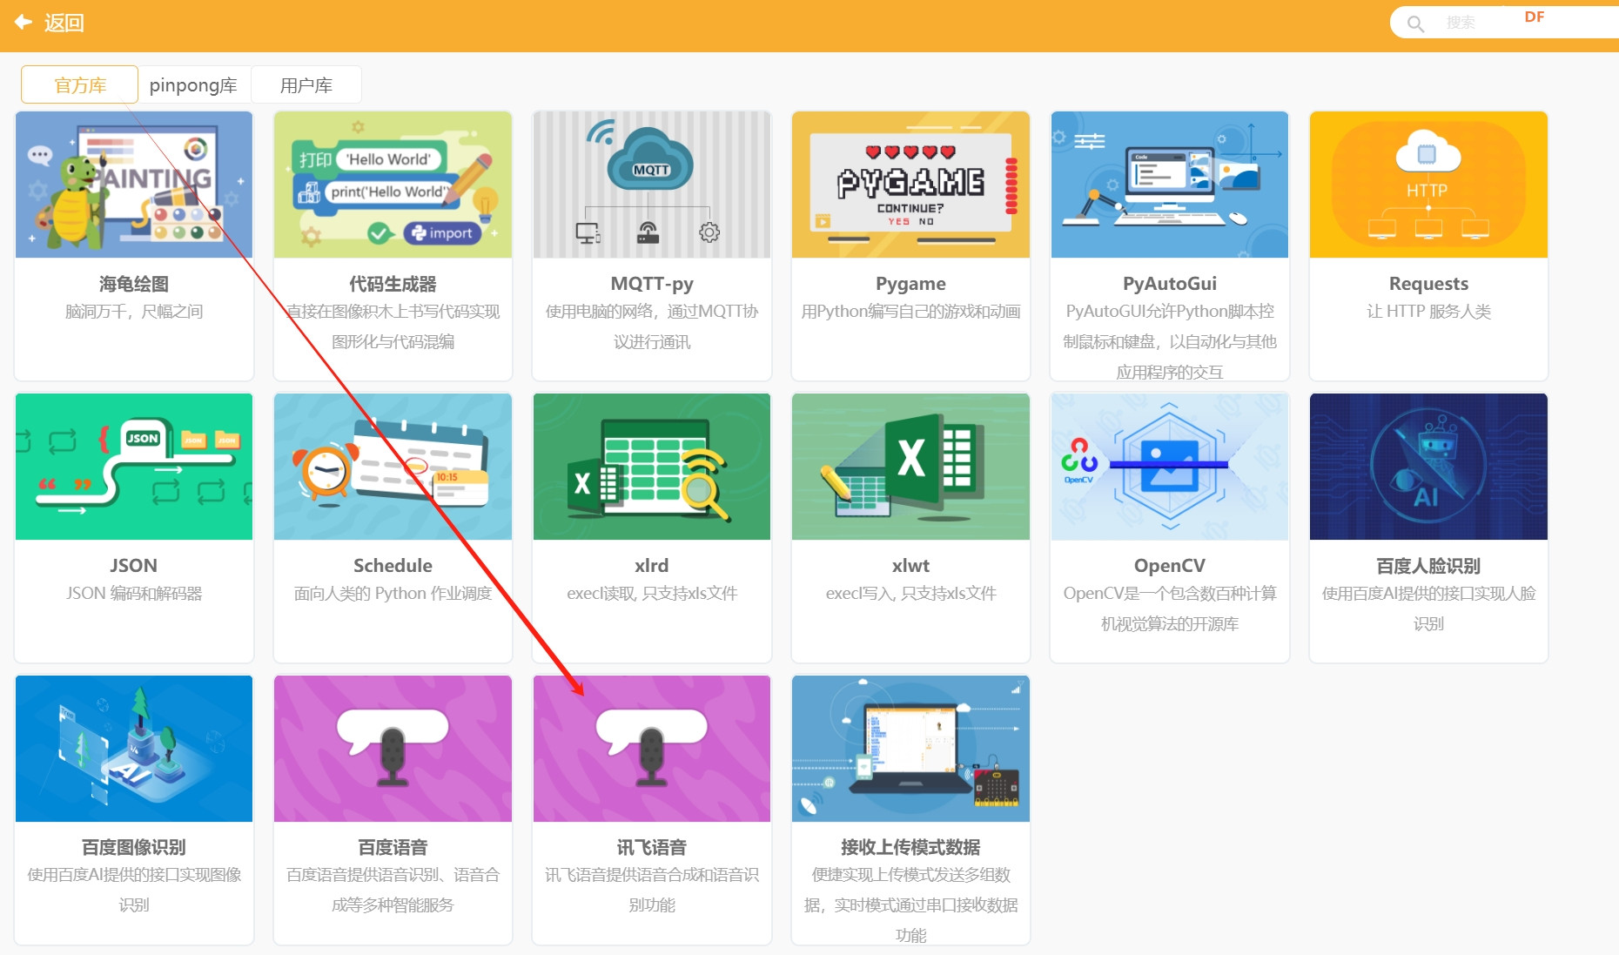Viewport: 1619px width, 955px height.
Task: Click the PyAutoGui title text
Action: click(1170, 284)
